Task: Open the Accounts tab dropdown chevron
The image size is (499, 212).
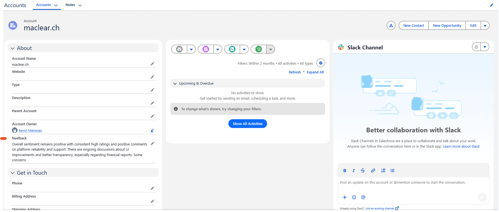Action: (56, 5)
